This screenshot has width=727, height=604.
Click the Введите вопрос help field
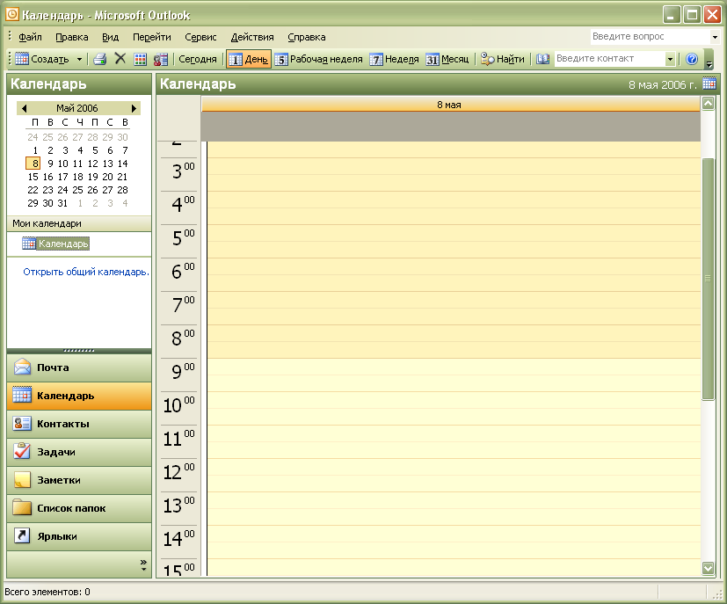pyautogui.click(x=651, y=36)
